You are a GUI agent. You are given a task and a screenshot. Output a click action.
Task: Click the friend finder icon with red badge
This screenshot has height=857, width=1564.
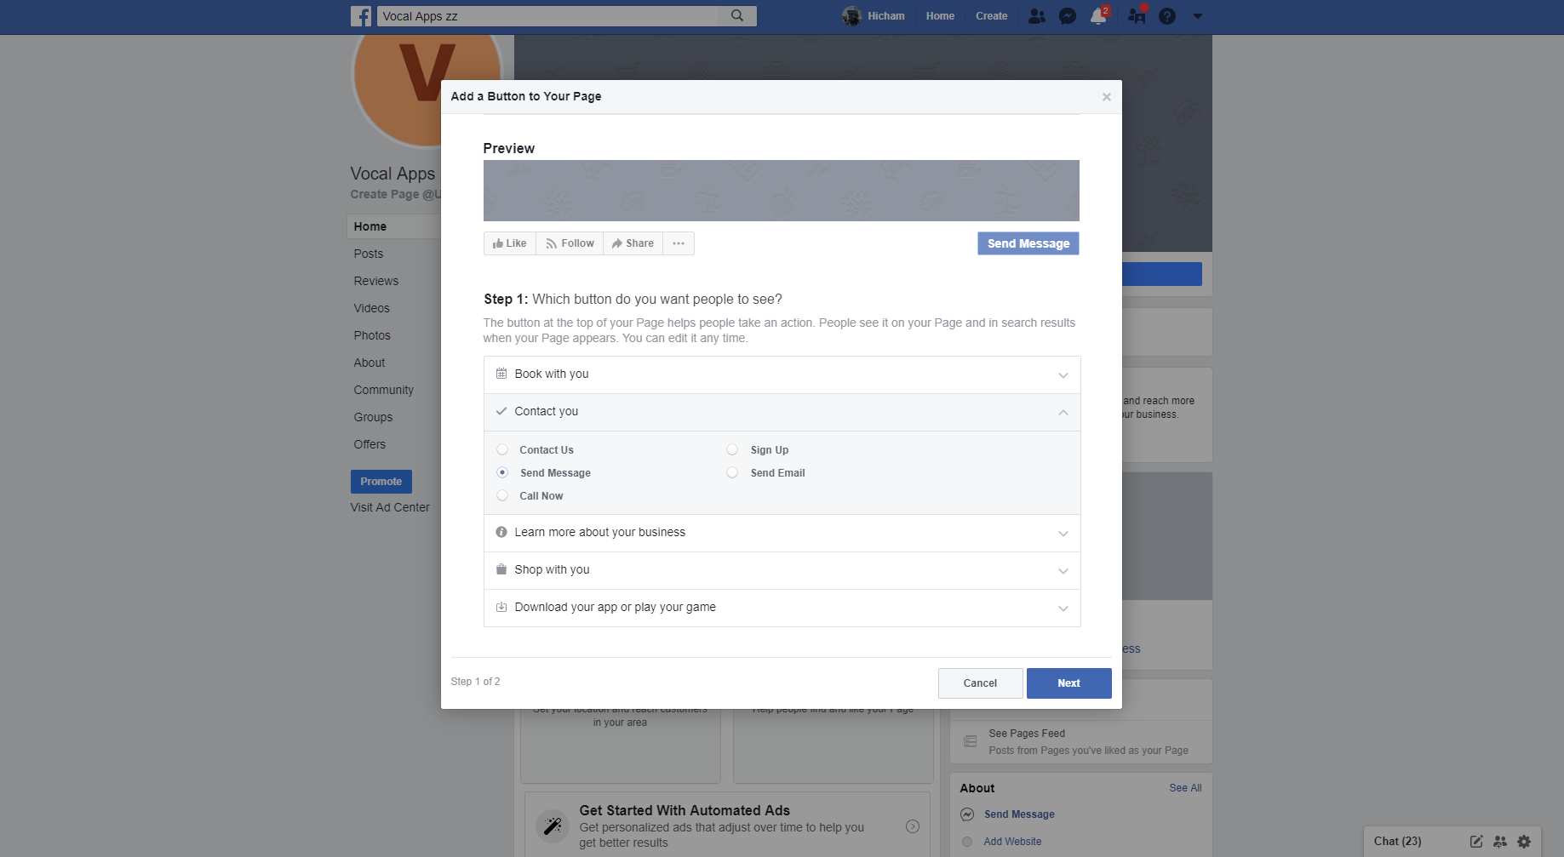point(1137,16)
